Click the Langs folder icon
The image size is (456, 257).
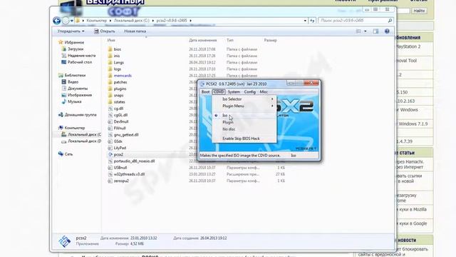(110, 62)
